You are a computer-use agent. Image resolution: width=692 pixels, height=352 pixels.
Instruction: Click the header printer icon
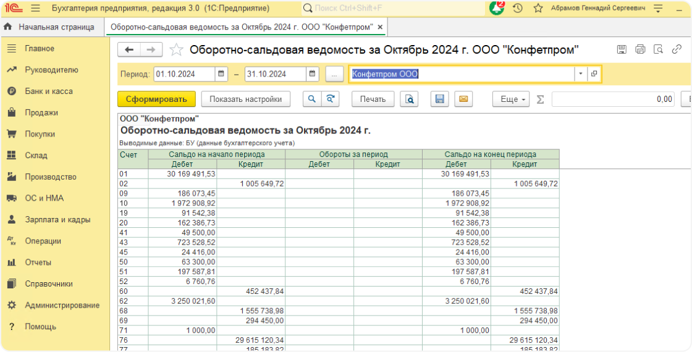tap(640, 49)
